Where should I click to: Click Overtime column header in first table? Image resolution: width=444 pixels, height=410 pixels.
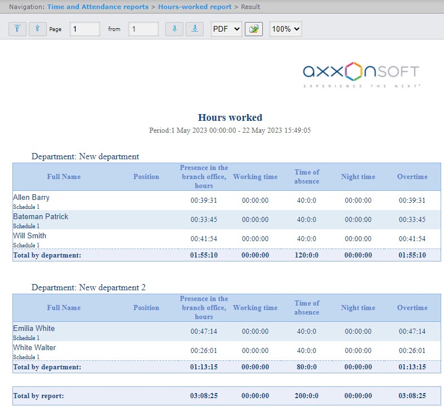(412, 177)
